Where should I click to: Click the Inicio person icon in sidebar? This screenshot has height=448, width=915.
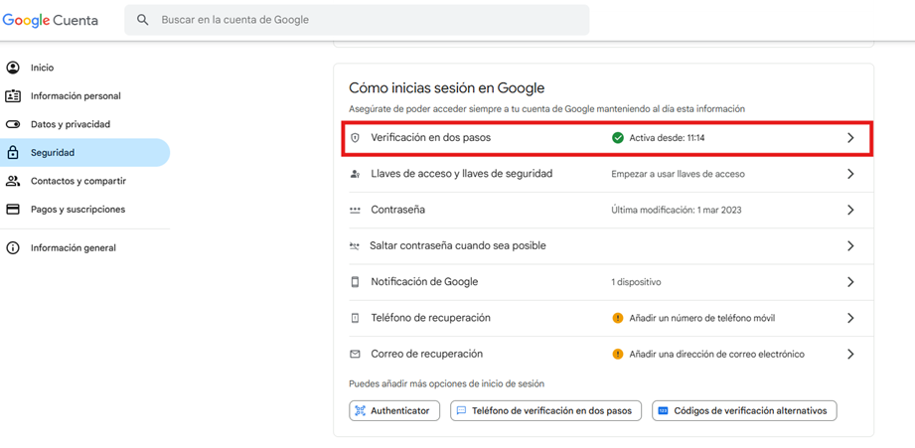(x=13, y=68)
